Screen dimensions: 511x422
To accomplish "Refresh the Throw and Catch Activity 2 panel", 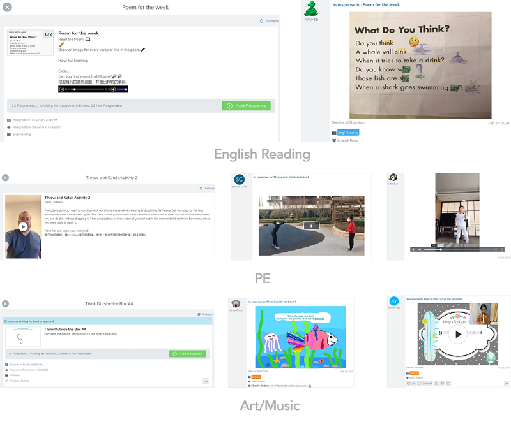I will point(206,188).
